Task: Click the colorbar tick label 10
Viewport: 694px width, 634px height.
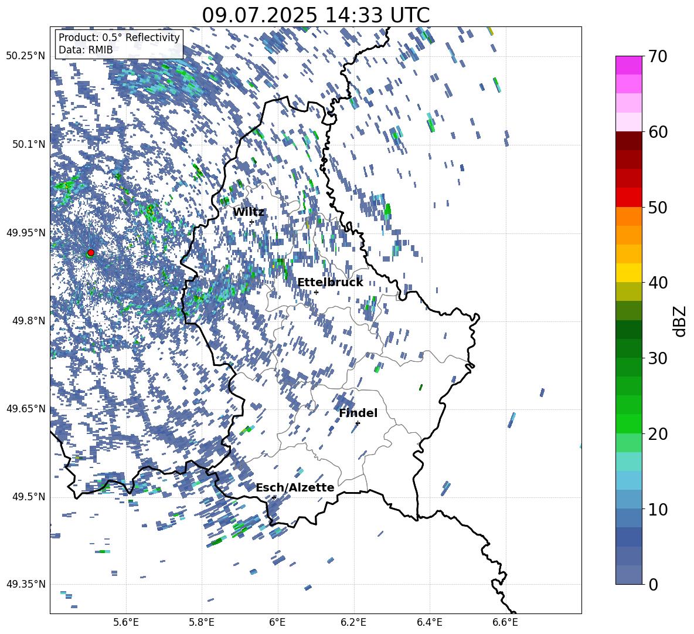Action: 658,509
